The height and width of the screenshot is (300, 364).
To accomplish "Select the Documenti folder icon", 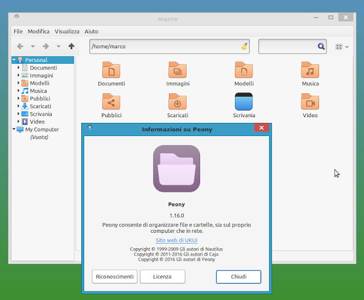I will tap(111, 69).
